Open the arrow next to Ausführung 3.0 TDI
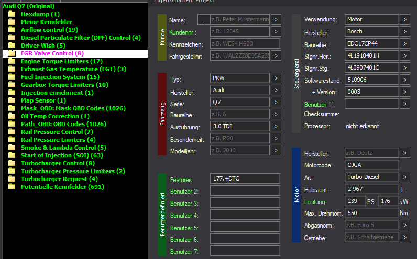417x259 pixels. (276, 126)
